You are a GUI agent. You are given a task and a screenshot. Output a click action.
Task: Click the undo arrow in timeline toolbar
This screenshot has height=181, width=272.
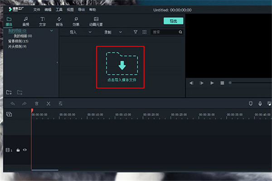(x=13, y=104)
